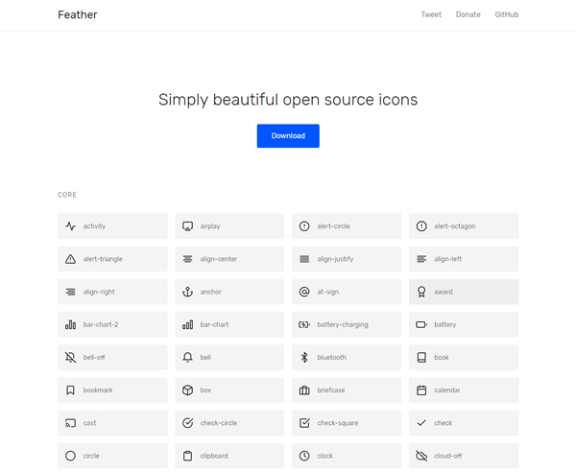576x472 pixels.
Task: Click the circle icon
Action: pyautogui.click(x=70, y=456)
